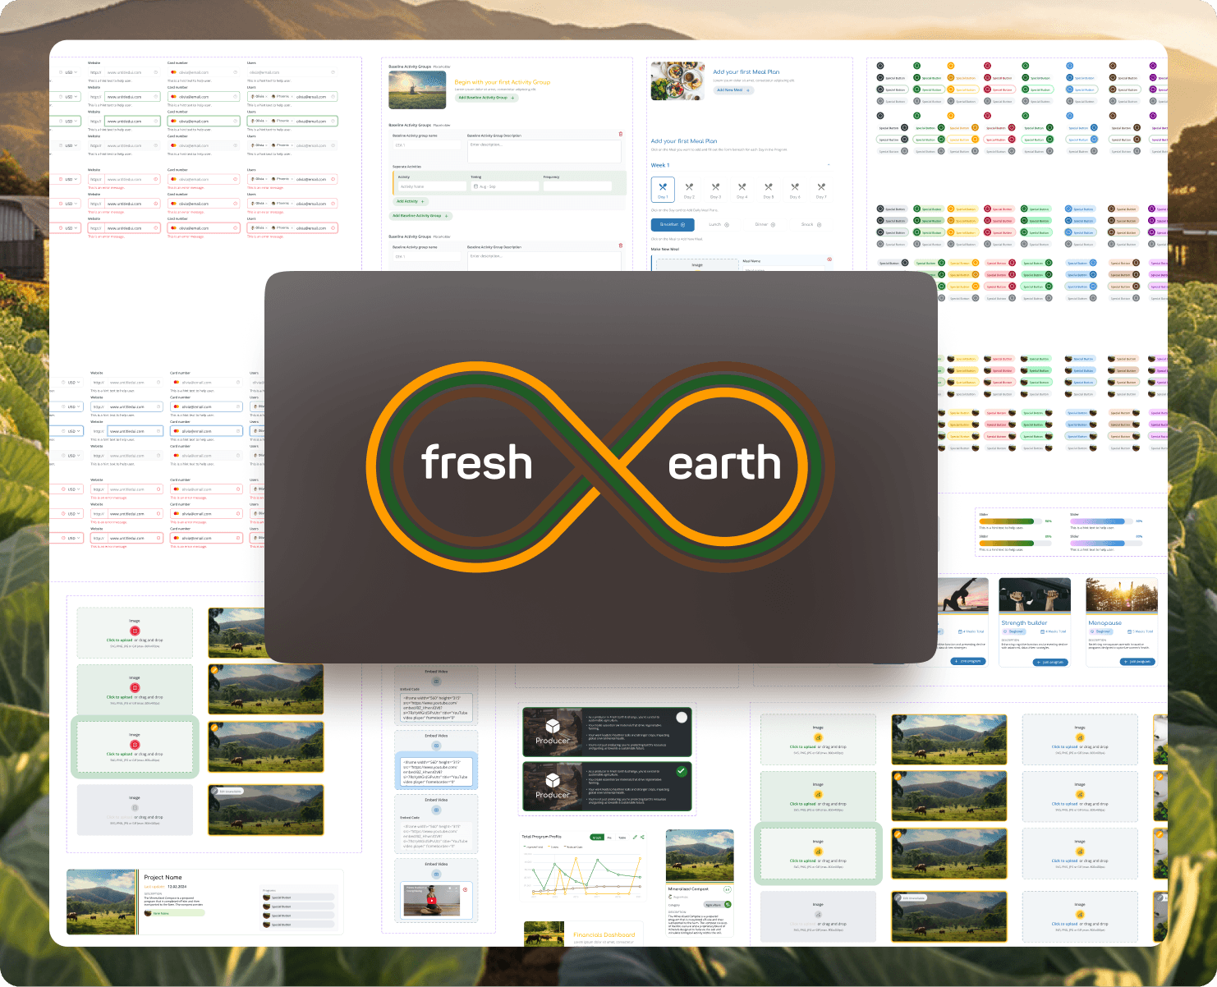
Task: Click Join program on the Menopause card
Action: pos(1137,662)
